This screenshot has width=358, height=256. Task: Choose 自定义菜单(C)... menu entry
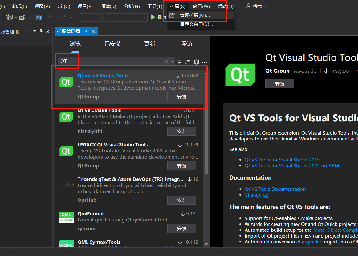point(201,24)
